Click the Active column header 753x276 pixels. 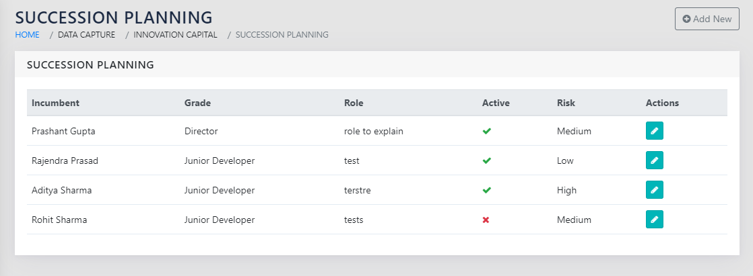pyautogui.click(x=496, y=103)
